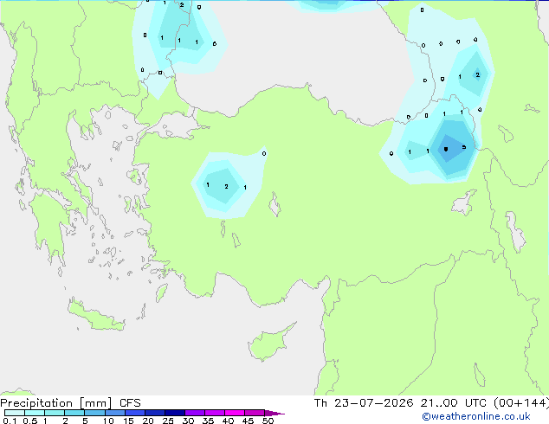Click the '21..00 UTC' time text
This screenshot has width=549, height=424.
(x=454, y=403)
